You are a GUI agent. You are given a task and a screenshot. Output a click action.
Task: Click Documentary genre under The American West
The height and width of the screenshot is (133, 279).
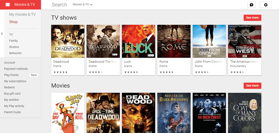click(238, 66)
